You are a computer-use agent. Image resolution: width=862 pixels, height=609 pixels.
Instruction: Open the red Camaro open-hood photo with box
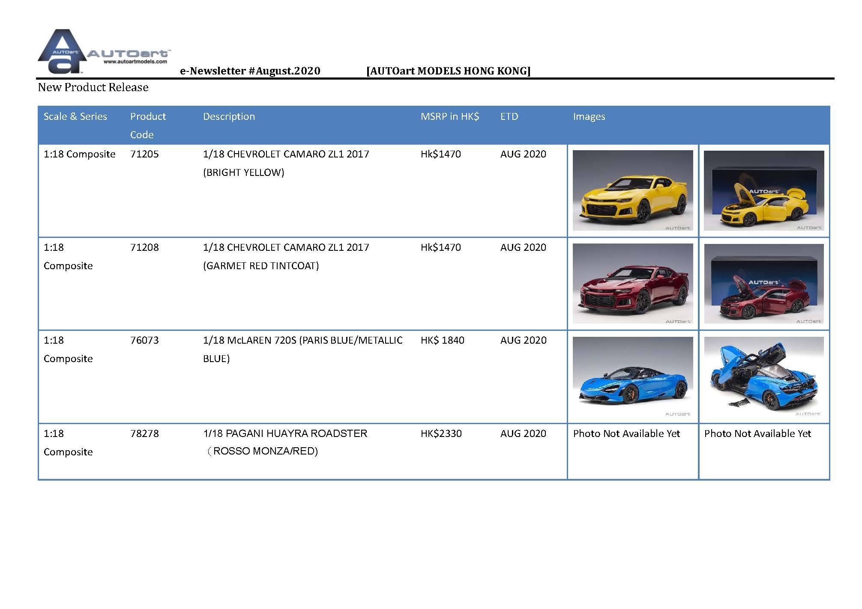(764, 283)
